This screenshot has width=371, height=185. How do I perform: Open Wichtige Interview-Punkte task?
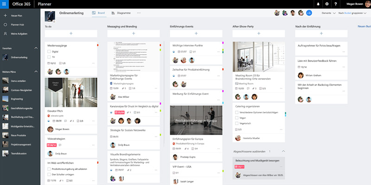(187, 45)
